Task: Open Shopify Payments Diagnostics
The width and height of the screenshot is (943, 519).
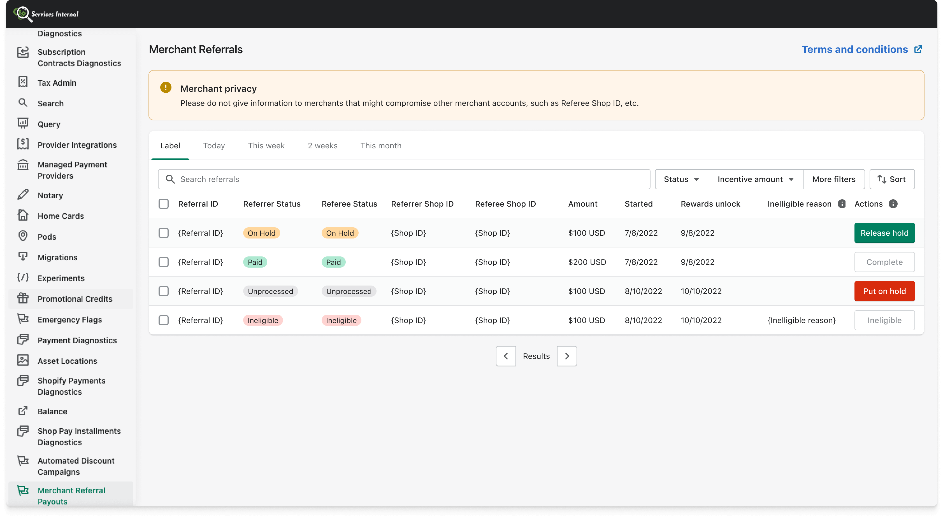Action: click(x=71, y=386)
